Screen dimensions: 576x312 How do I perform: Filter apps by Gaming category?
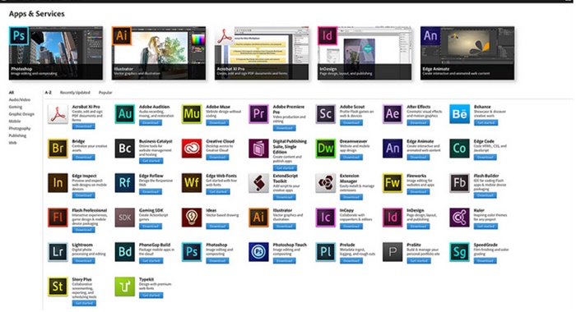(16, 107)
